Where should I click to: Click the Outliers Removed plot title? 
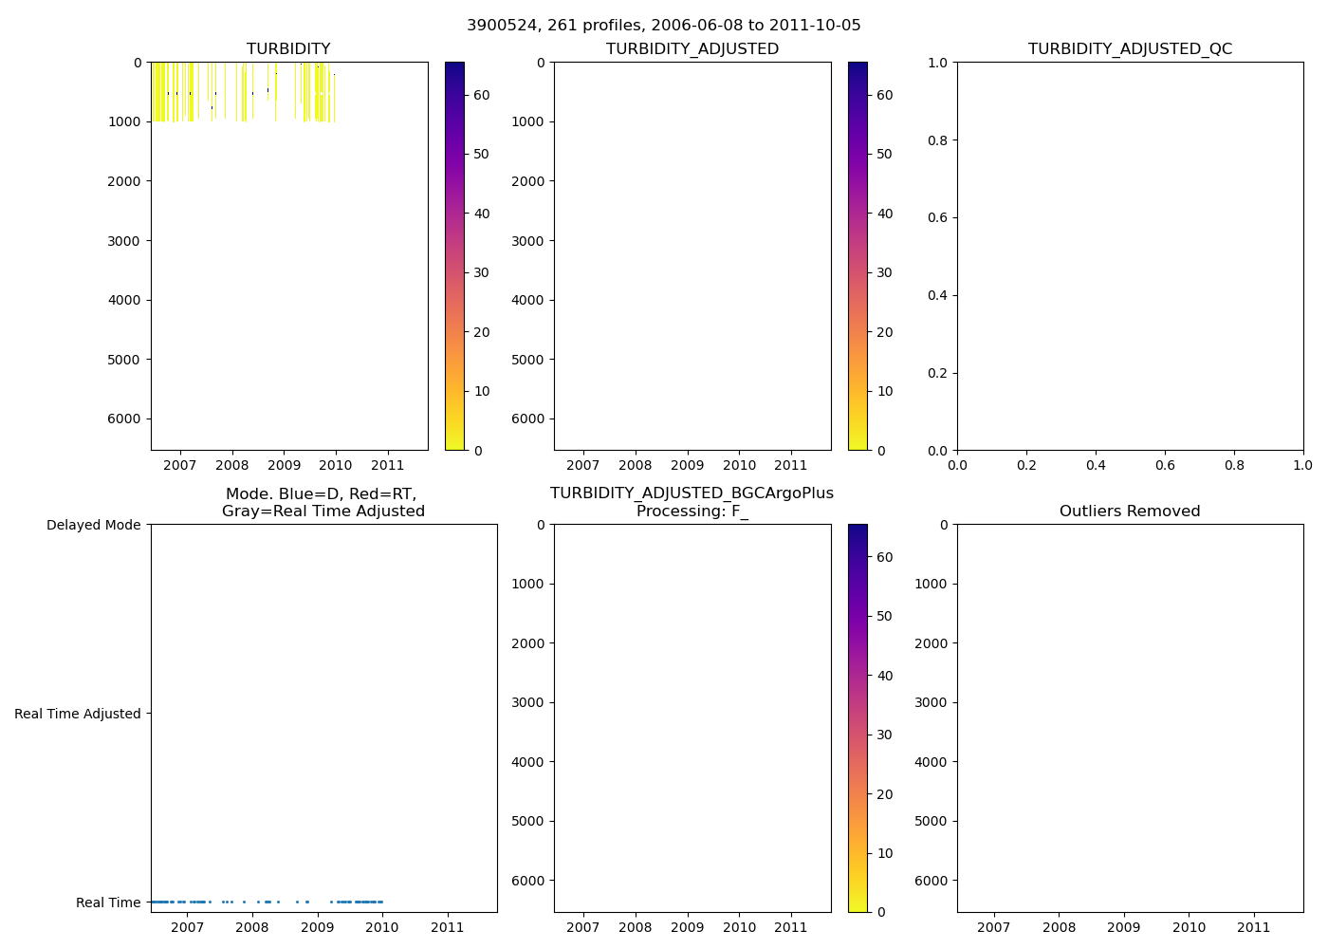1130,512
